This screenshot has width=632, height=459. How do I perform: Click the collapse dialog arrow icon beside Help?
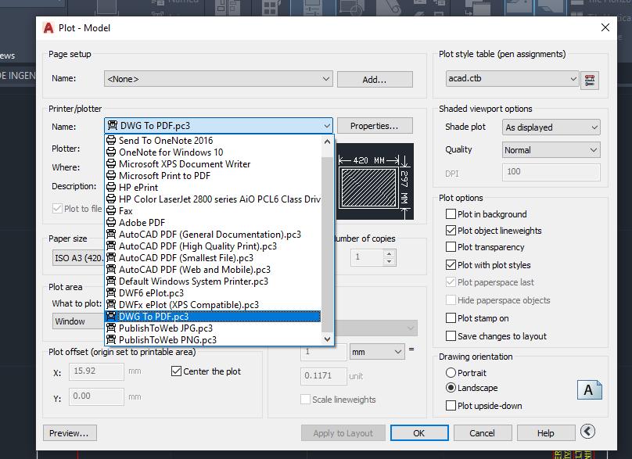point(587,432)
